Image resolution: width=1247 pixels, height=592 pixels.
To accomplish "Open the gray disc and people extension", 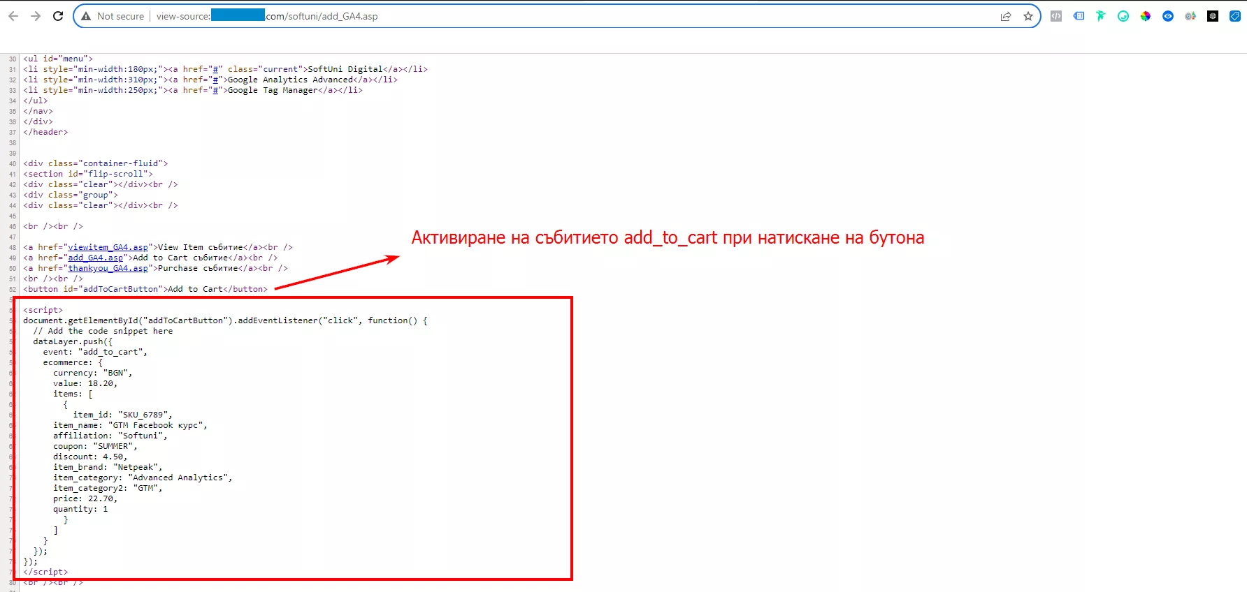I will (x=1190, y=16).
